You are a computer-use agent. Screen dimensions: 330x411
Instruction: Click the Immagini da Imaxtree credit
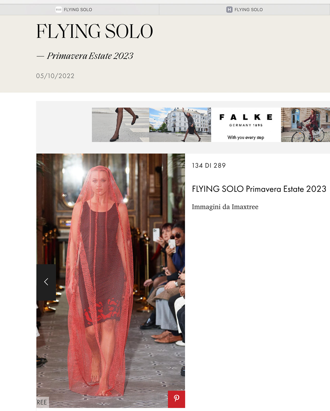225,207
